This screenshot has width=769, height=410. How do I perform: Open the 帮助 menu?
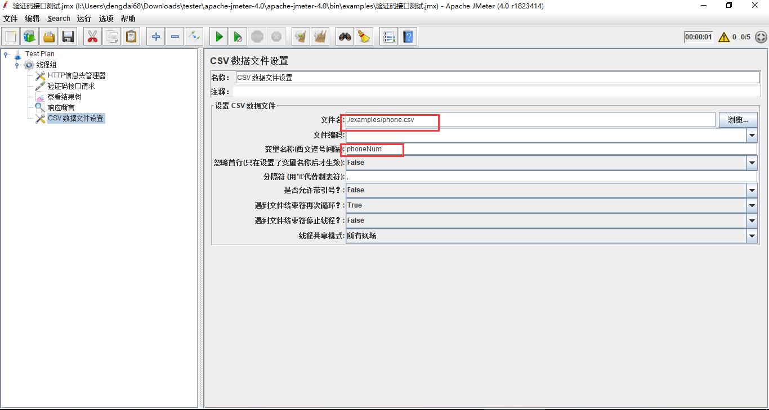[x=128, y=19]
